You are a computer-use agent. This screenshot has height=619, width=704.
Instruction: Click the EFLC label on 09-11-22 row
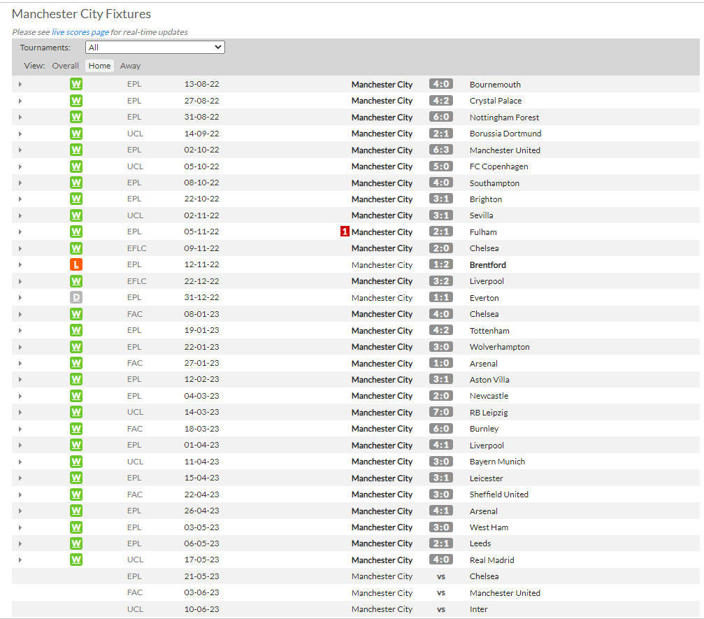tap(137, 248)
